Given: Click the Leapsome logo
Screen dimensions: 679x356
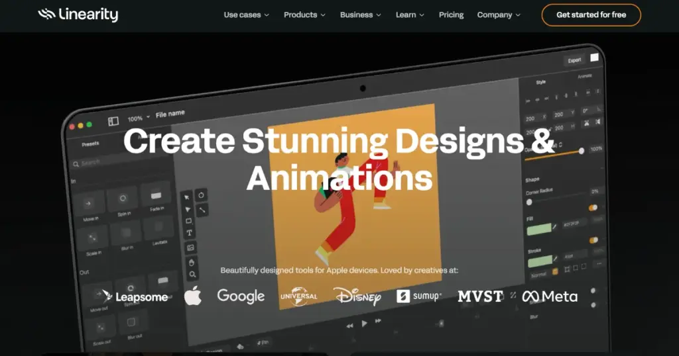Looking at the screenshot, I should pyautogui.click(x=135, y=296).
